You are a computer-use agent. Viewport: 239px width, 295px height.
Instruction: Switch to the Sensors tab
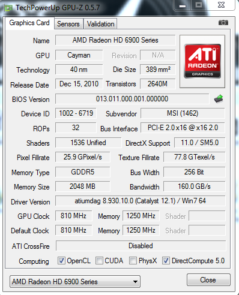[x=68, y=24]
